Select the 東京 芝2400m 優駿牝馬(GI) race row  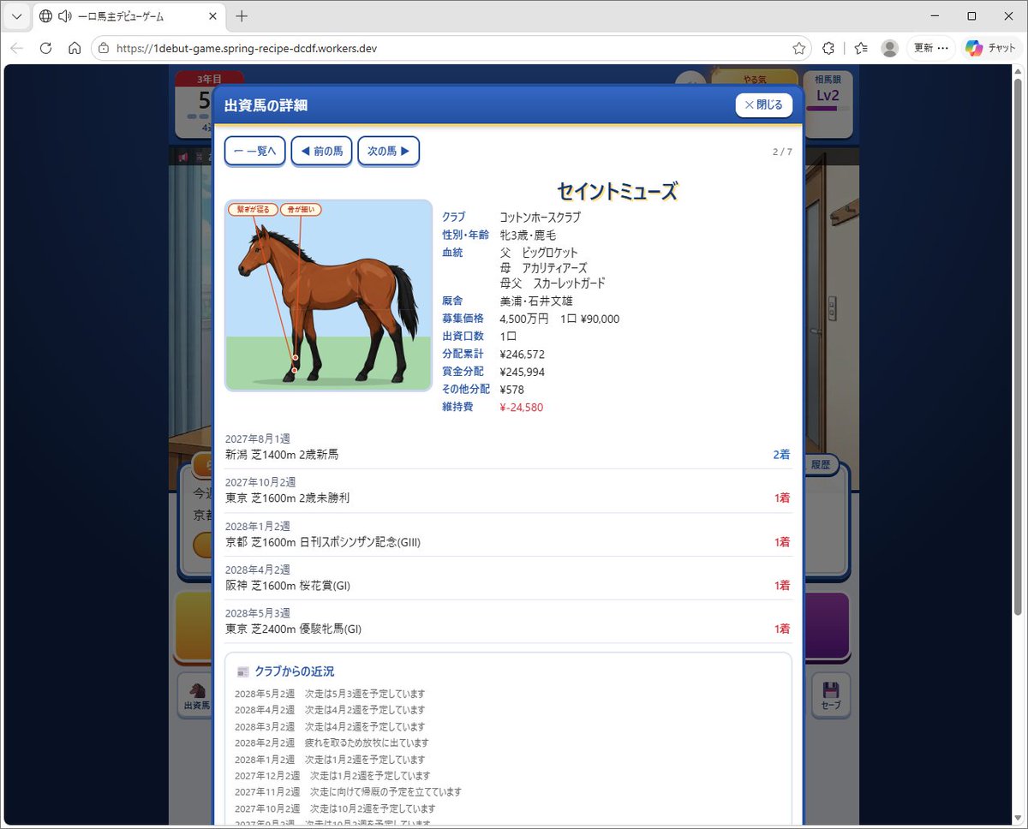point(508,622)
